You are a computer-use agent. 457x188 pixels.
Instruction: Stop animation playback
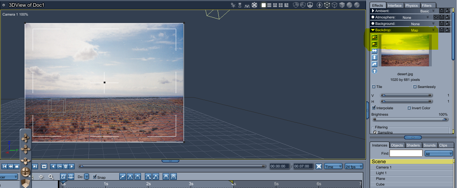click(16, 166)
